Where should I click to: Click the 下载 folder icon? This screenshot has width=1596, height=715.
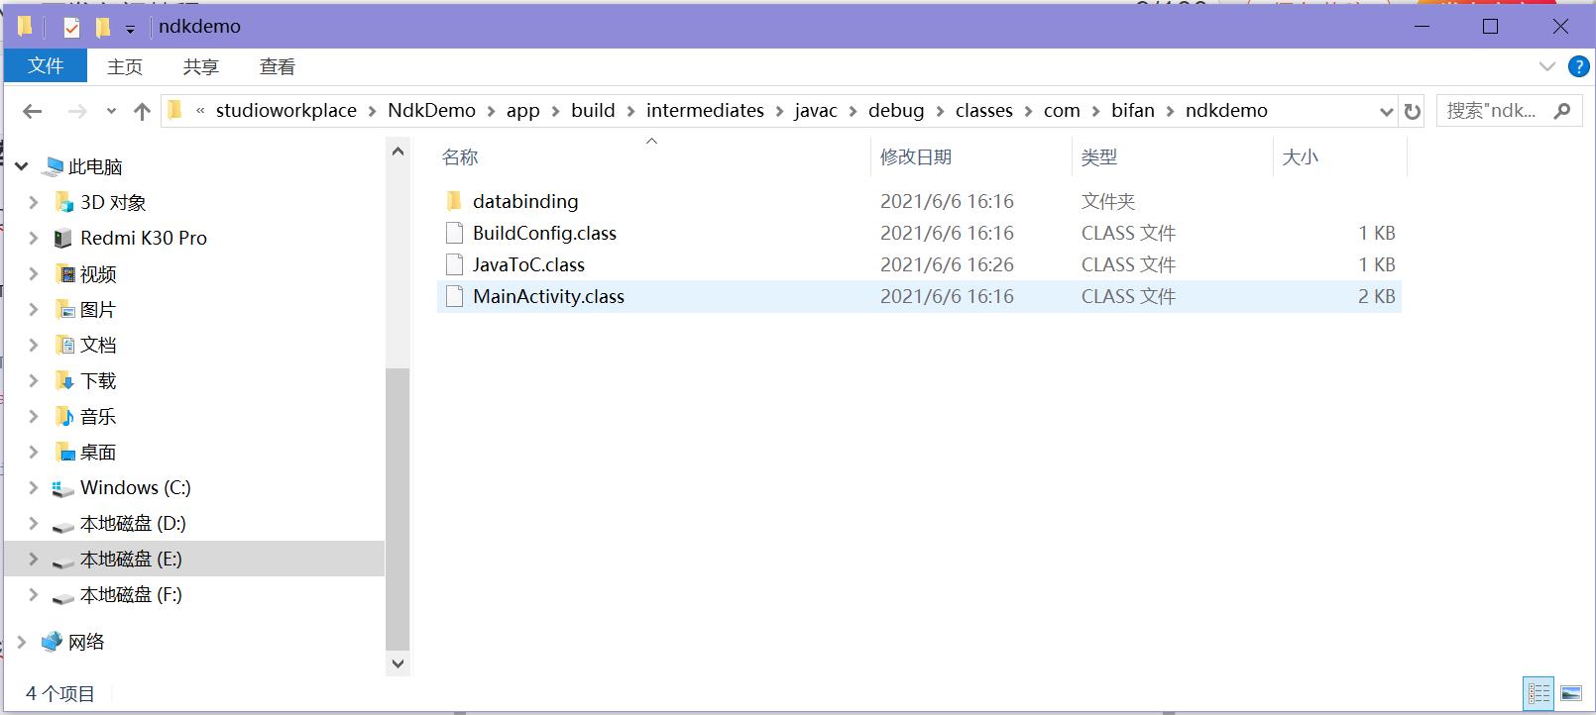click(63, 380)
